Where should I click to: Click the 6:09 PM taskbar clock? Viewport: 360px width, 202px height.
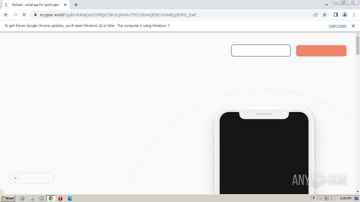click(345, 198)
